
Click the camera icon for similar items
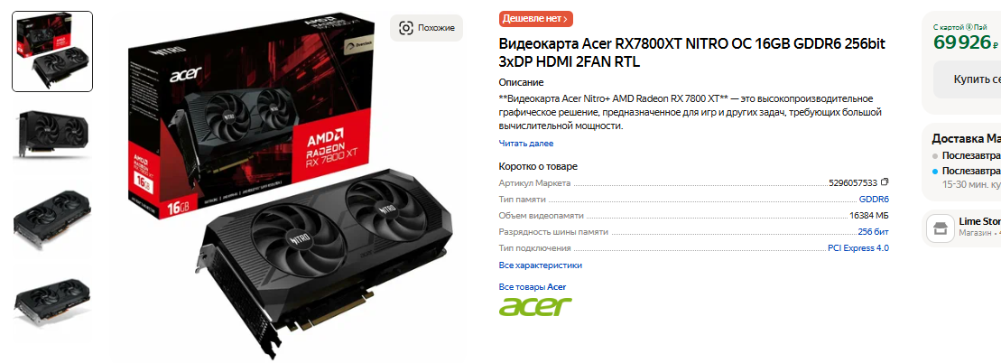(405, 27)
